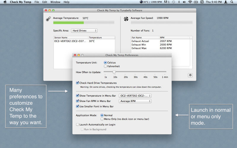Click the fan icon beside Average Fan Speed

pos(126,19)
